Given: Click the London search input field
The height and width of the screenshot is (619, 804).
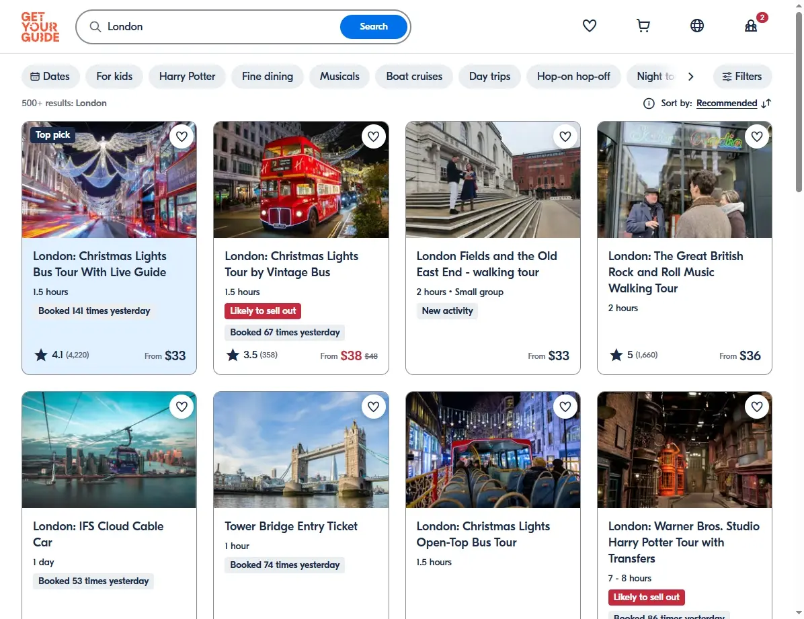Looking at the screenshot, I should pos(220,27).
